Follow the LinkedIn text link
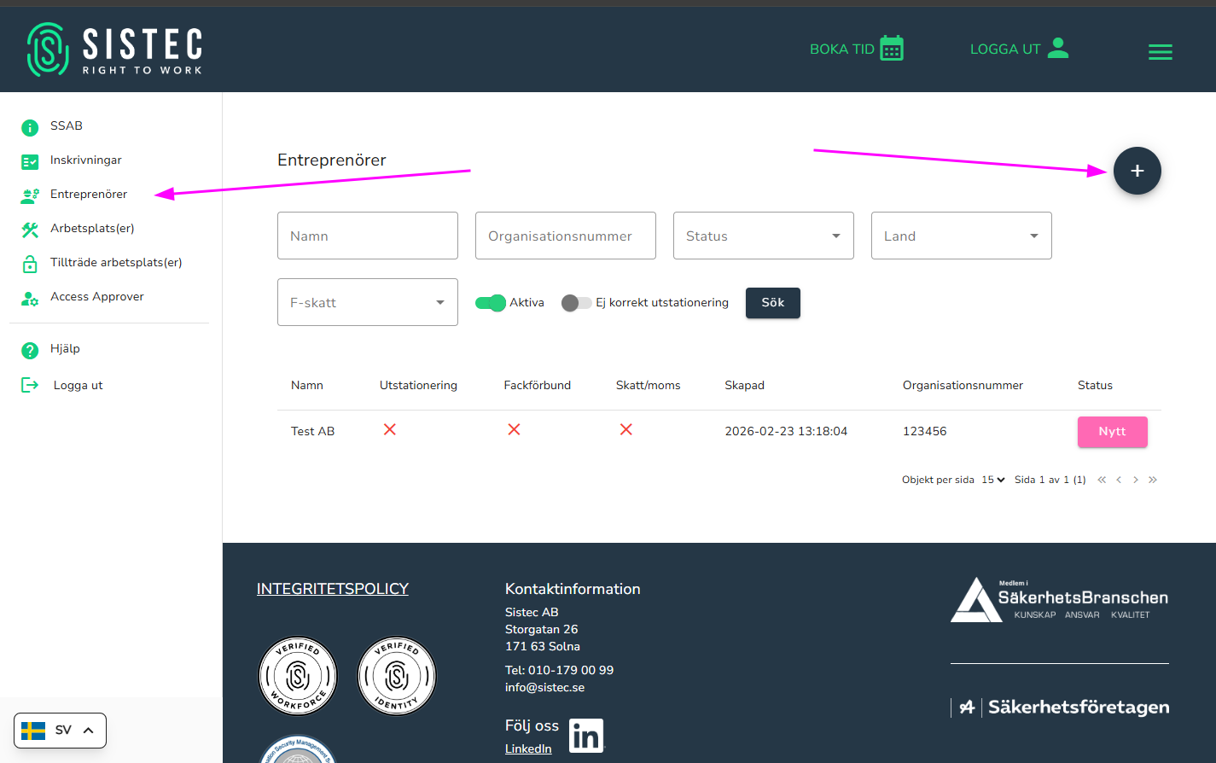Screen dimensions: 1216x763 pos(528,748)
